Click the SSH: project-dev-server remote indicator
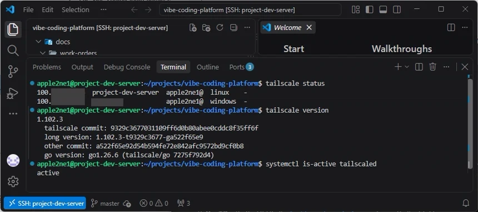The width and height of the screenshot is (478, 212). click(x=45, y=203)
